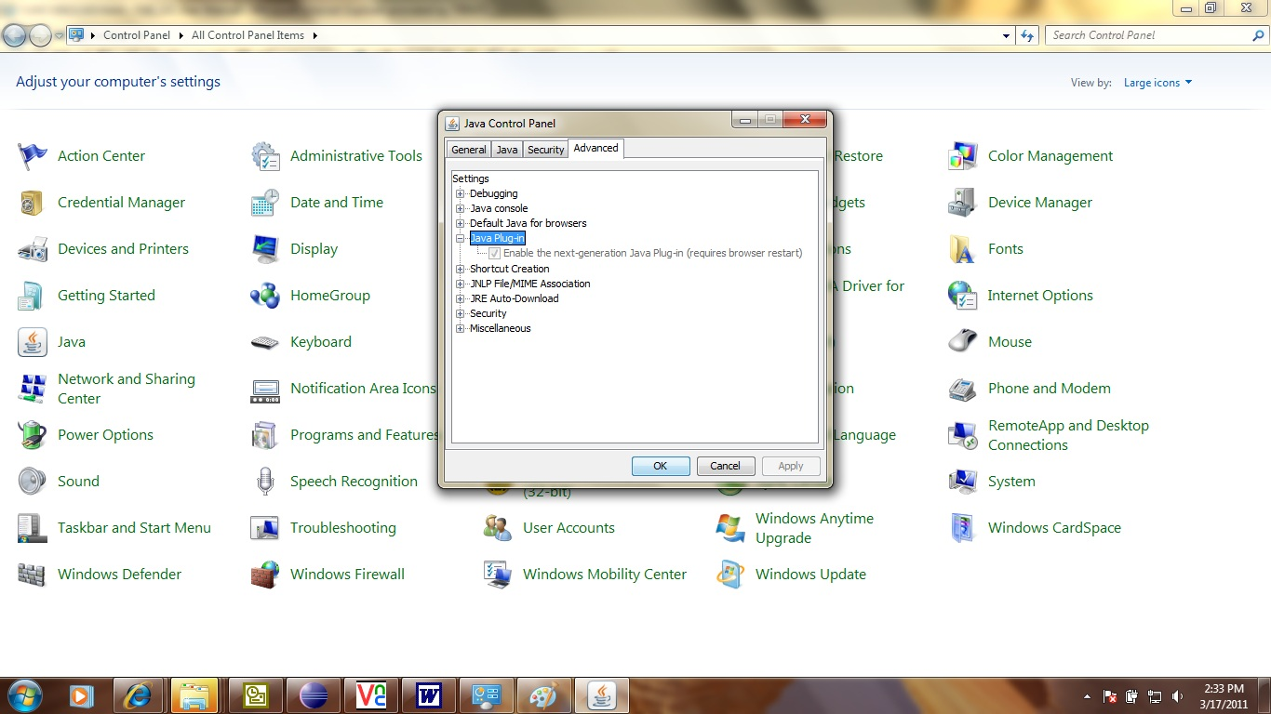This screenshot has height=714, width=1271.
Task: Collapse the Java Plug-in node
Action: click(460, 238)
